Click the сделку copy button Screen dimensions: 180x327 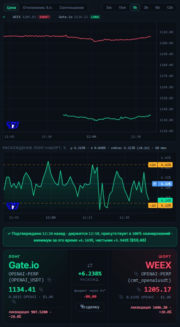click(90, 307)
